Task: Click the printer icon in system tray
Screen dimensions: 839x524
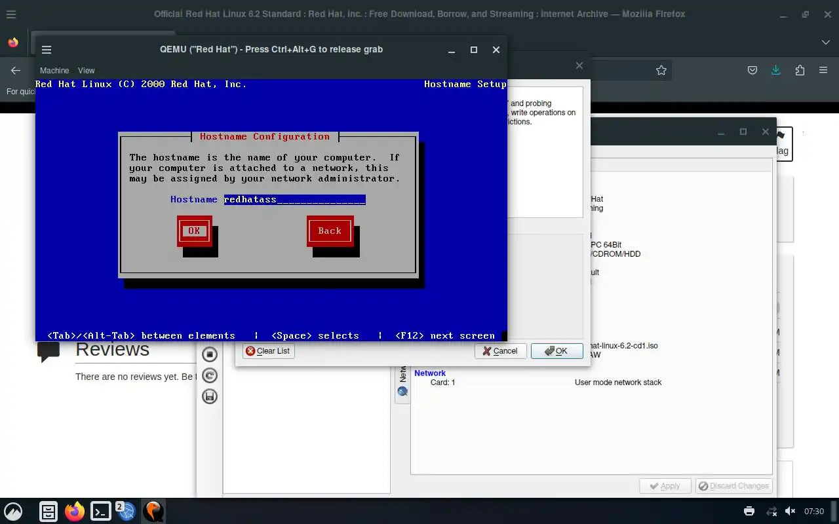Action: click(749, 511)
